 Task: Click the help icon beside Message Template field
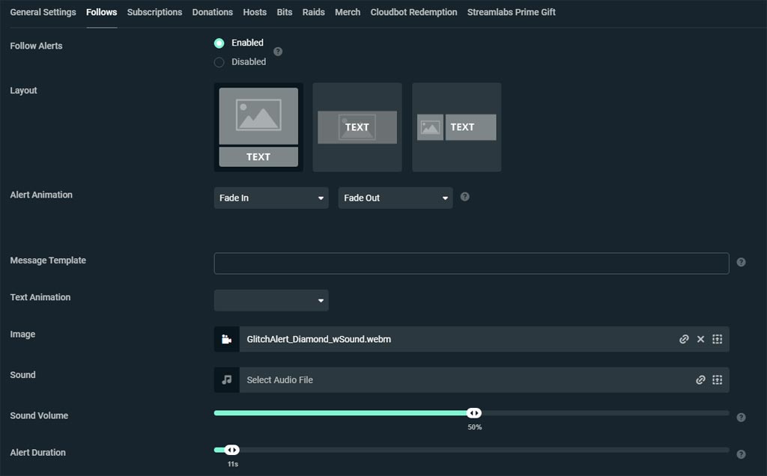point(741,263)
